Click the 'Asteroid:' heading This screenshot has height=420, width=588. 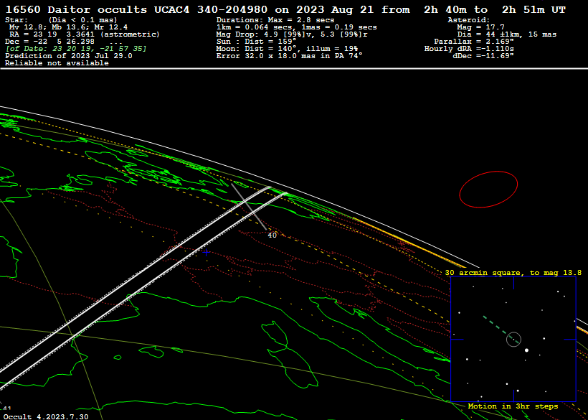tap(469, 20)
